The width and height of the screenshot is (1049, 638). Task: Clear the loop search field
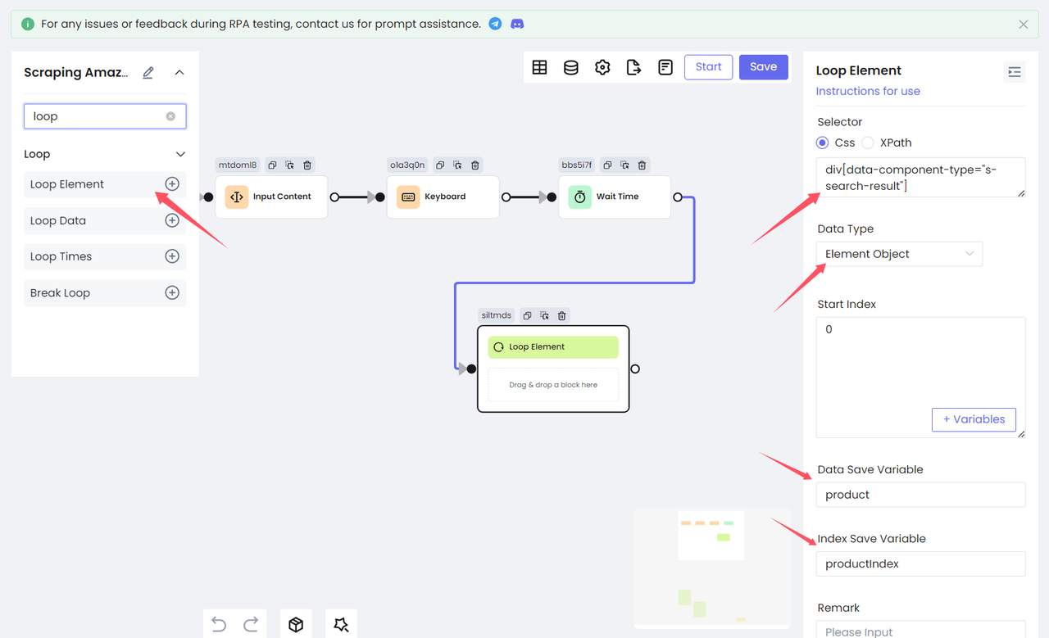pyautogui.click(x=170, y=116)
